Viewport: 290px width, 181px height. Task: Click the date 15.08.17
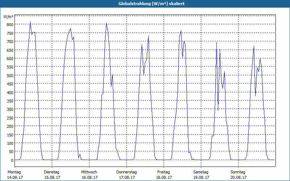[x=52, y=177]
